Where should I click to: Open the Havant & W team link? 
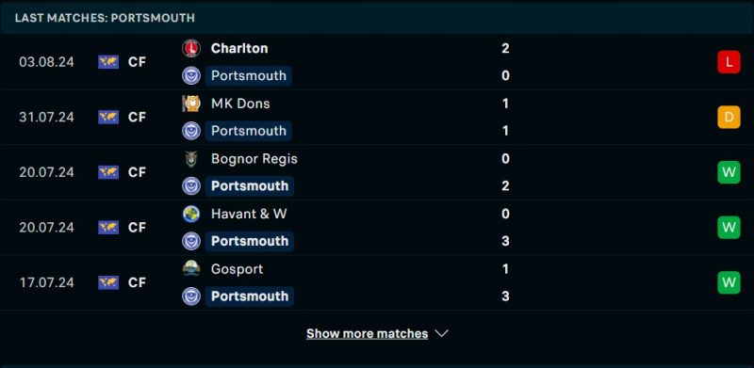(249, 214)
